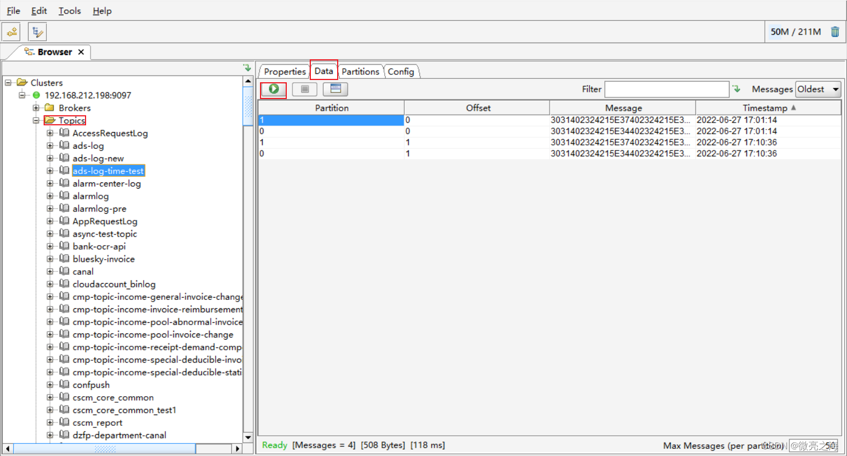Select the bluesky-invoice topic
This screenshot has height=456, width=847.
coord(103,259)
